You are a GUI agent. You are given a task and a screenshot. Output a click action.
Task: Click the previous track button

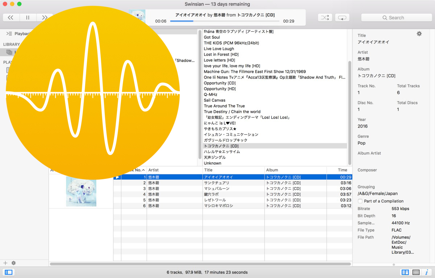tap(11, 17)
